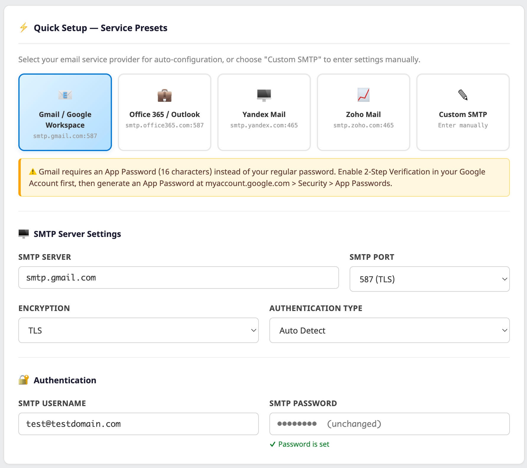Click the Custom SMTP pencil icon

pos(463,95)
